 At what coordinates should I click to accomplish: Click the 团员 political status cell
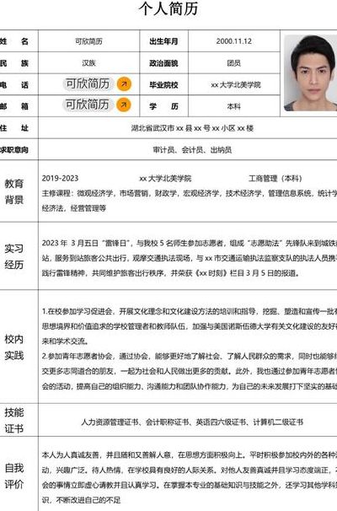[233, 63]
